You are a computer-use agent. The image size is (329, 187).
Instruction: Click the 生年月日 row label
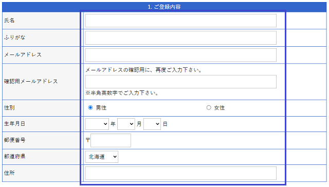click(x=15, y=124)
